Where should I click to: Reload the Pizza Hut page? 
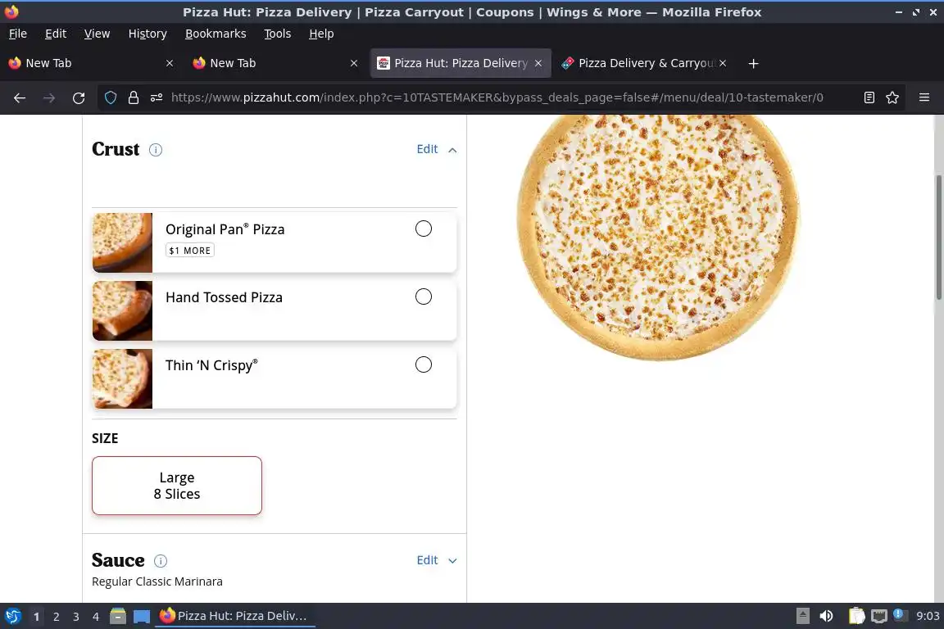(x=79, y=97)
